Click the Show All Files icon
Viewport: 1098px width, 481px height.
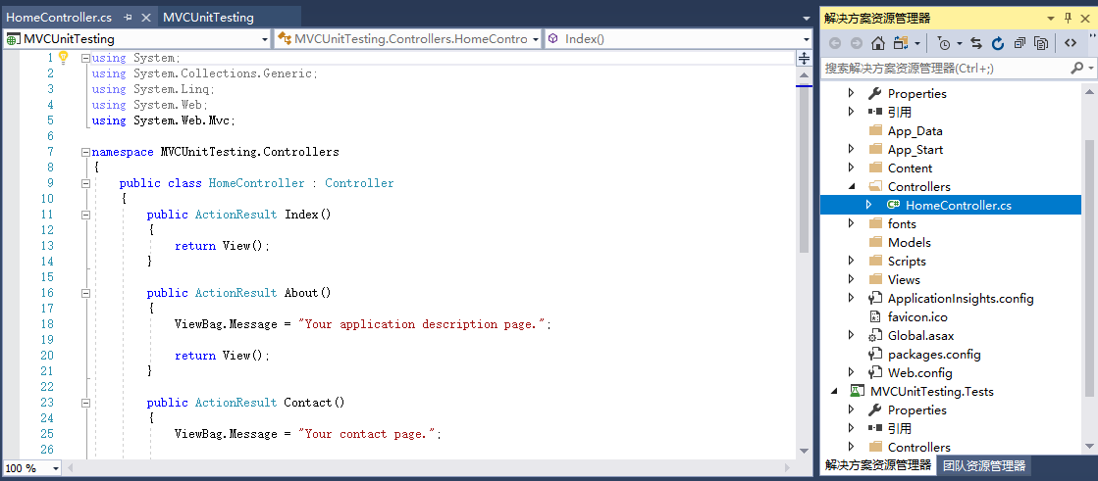pyautogui.click(x=1041, y=43)
